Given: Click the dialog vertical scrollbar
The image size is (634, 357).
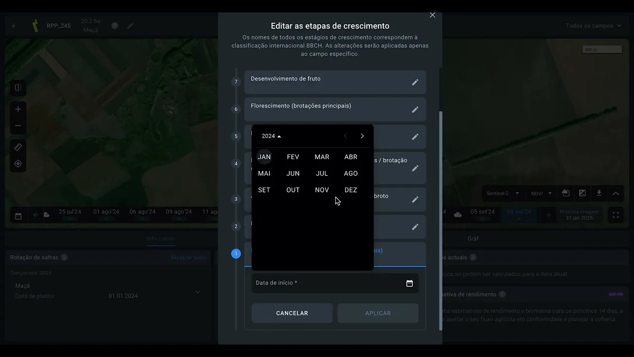Looking at the screenshot, I should (x=440, y=221).
